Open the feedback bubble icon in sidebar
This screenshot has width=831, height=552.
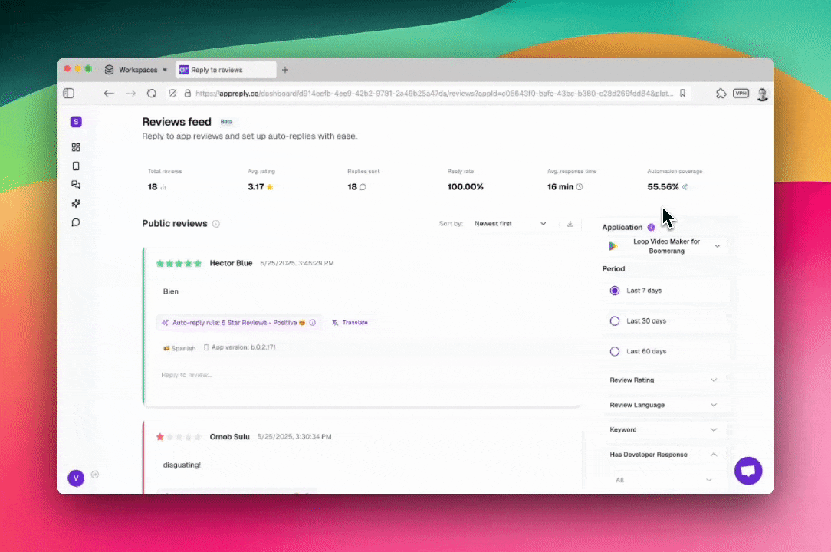76,222
